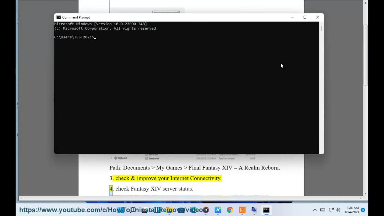
Task: Open the volume control in tray
Action: (x=338, y=210)
